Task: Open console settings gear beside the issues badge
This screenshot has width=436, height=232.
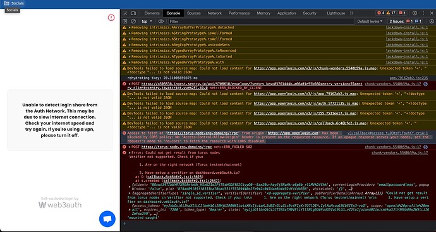Action: pos(432,21)
